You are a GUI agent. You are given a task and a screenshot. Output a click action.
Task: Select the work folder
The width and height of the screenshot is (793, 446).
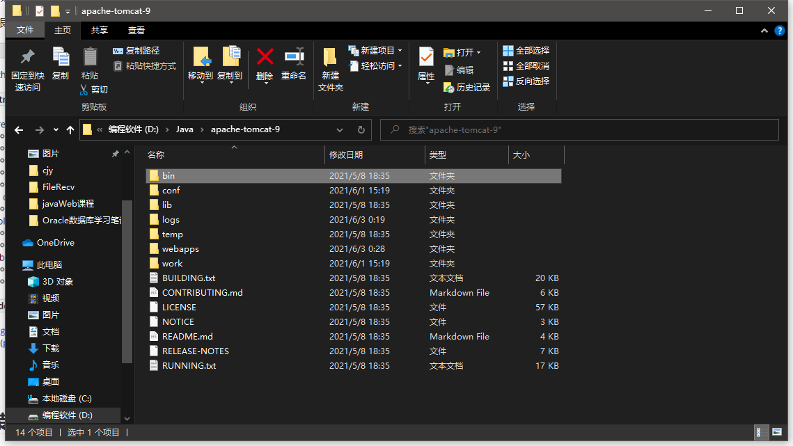(354, 264)
